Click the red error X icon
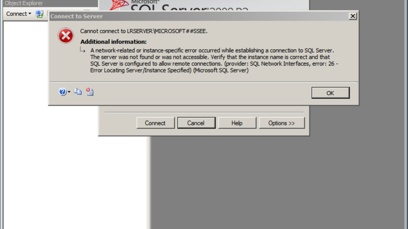408x229 pixels. [66, 36]
